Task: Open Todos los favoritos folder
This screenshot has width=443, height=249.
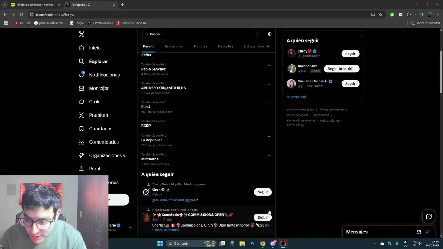Action: click(x=426, y=23)
